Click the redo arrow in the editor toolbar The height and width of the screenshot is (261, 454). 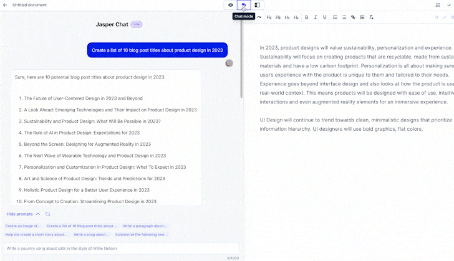tap(259, 17)
